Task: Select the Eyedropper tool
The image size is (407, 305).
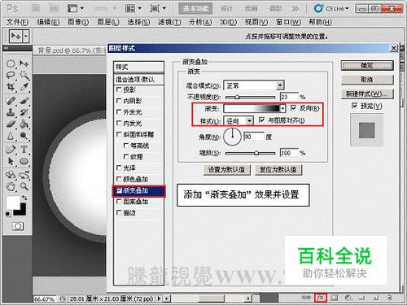Action: coord(24,87)
